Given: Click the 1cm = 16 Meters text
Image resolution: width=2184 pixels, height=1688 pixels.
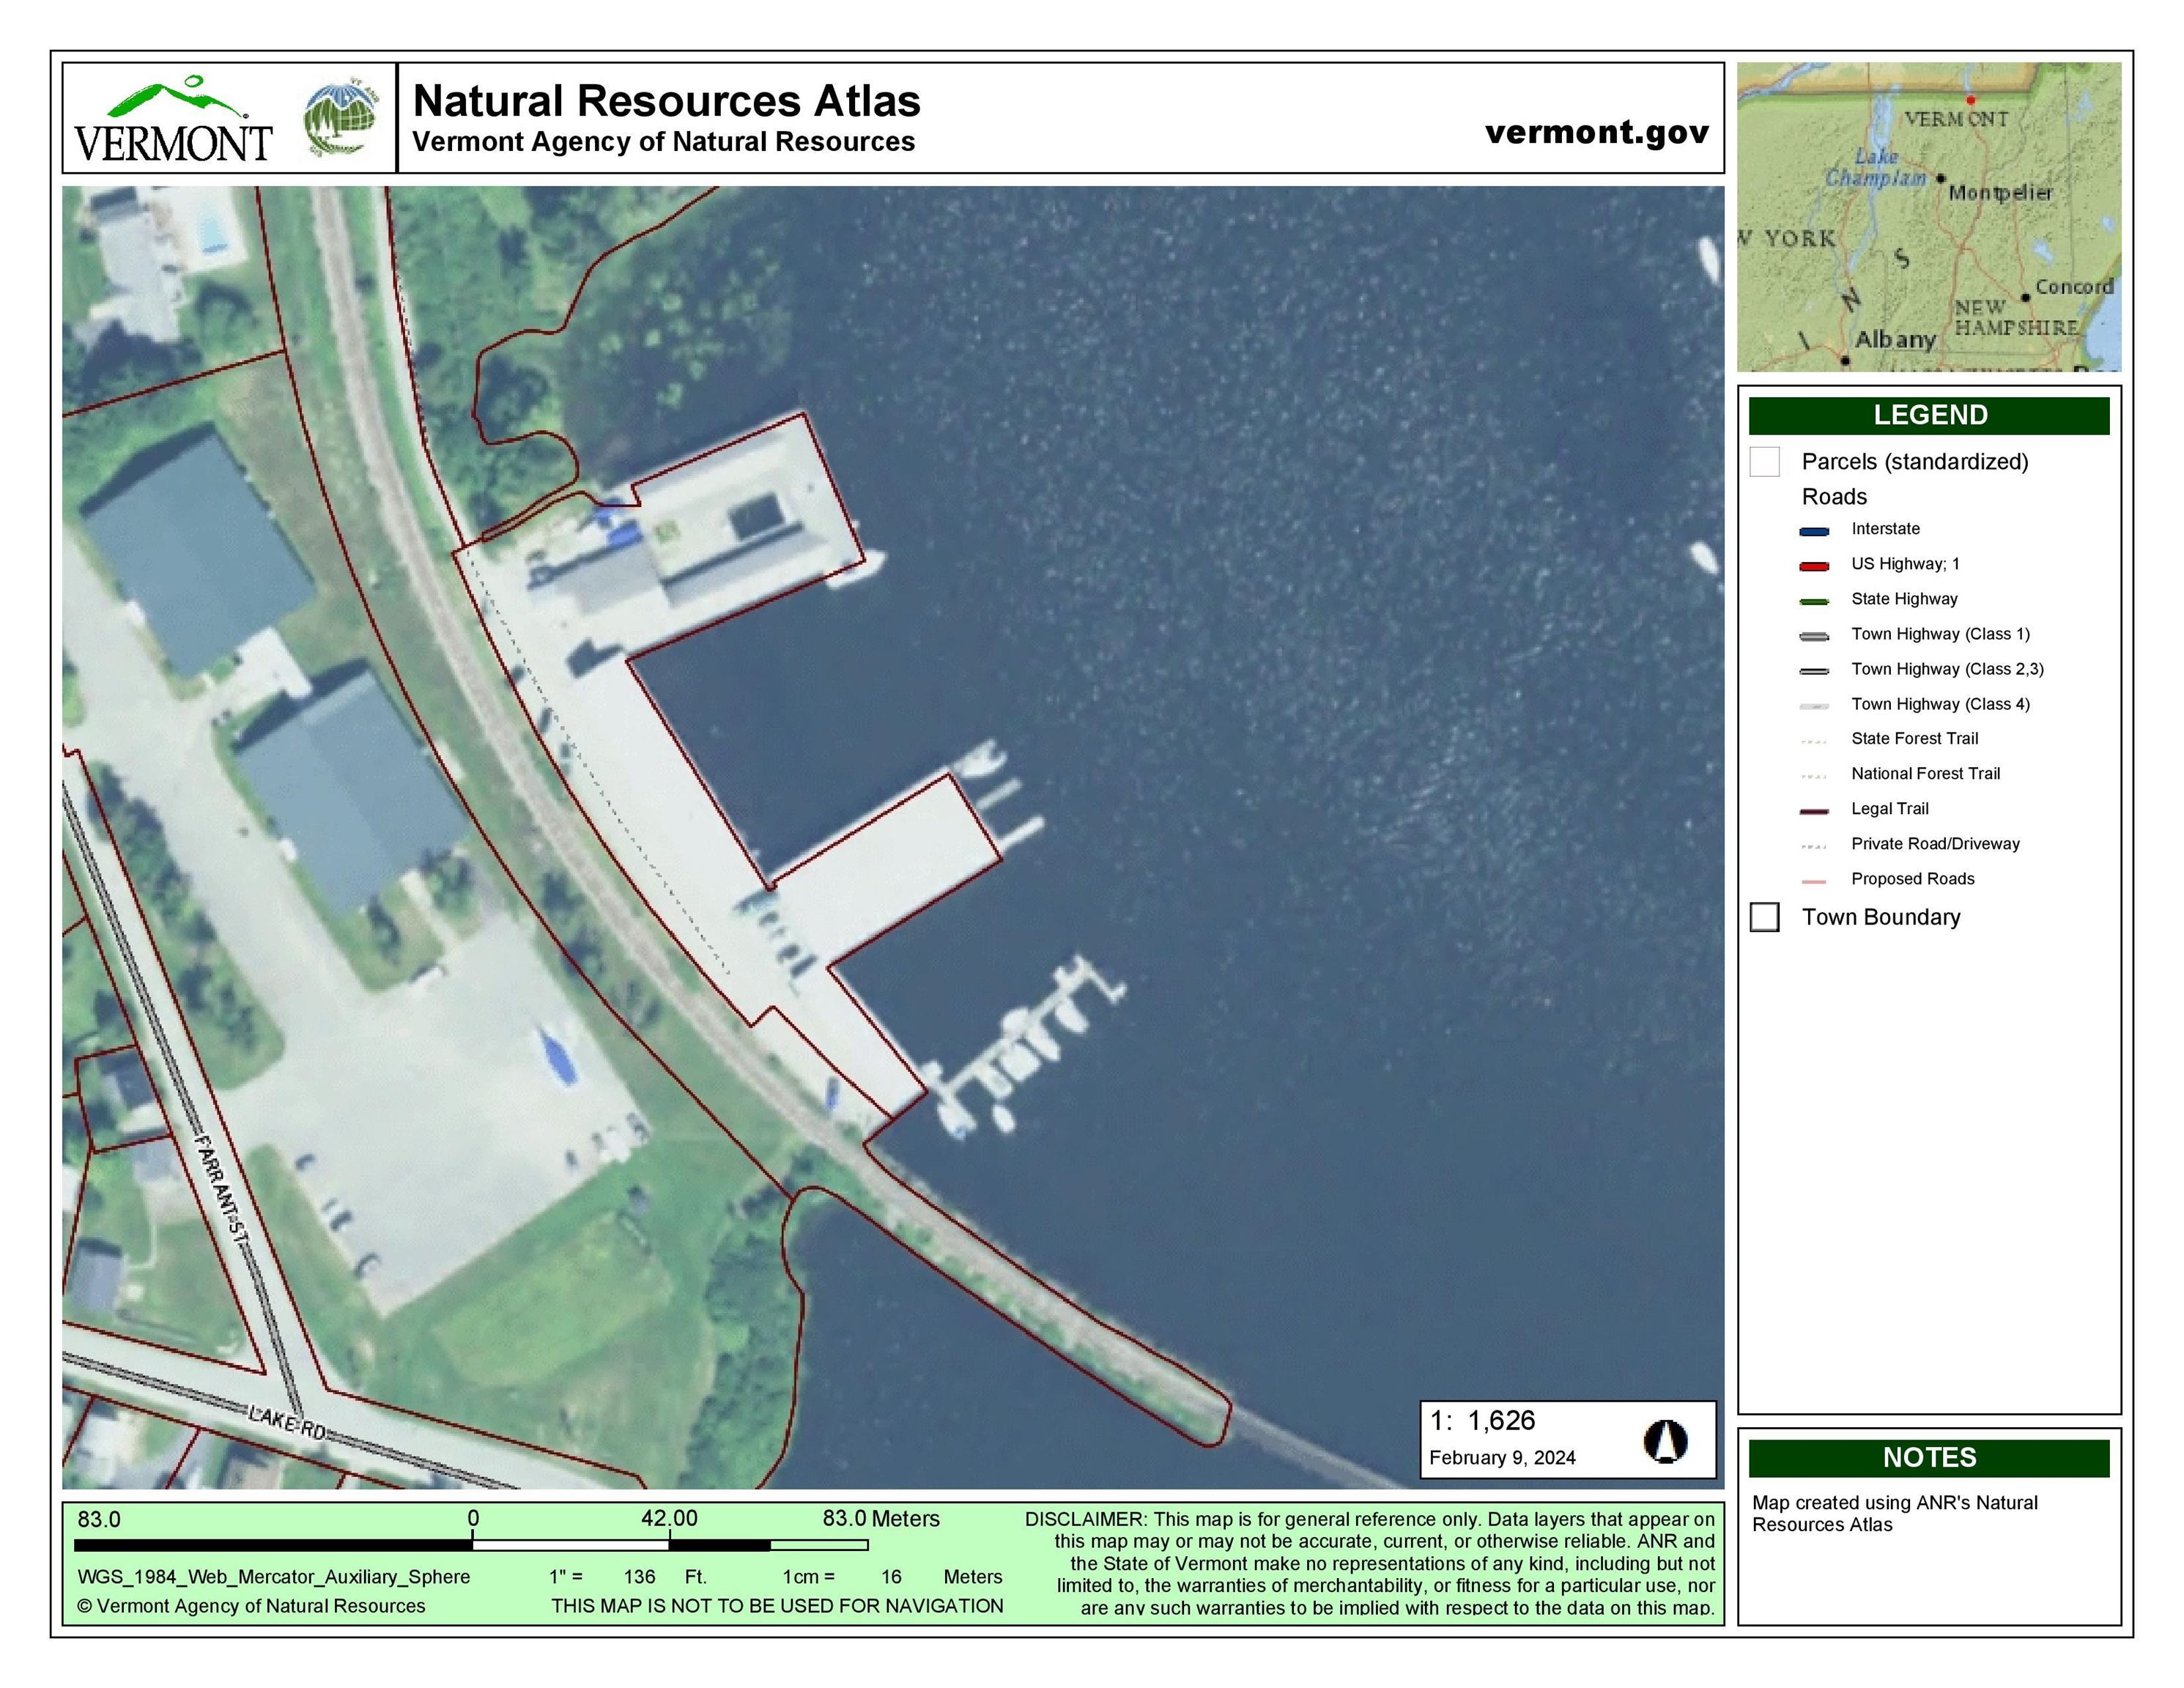Looking at the screenshot, I should point(892,1577).
